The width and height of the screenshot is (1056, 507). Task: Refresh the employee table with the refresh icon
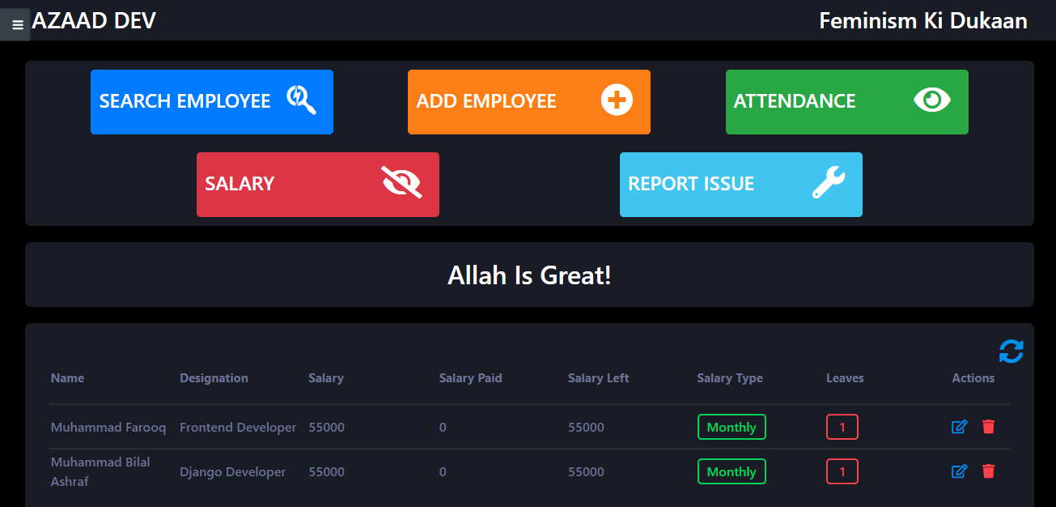pos(1011,351)
